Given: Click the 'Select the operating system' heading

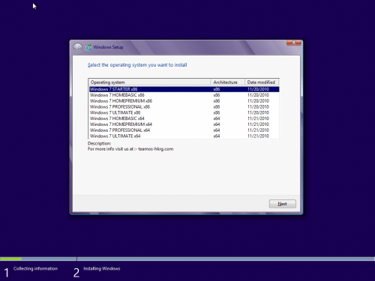Looking at the screenshot, I should (x=137, y=65).
